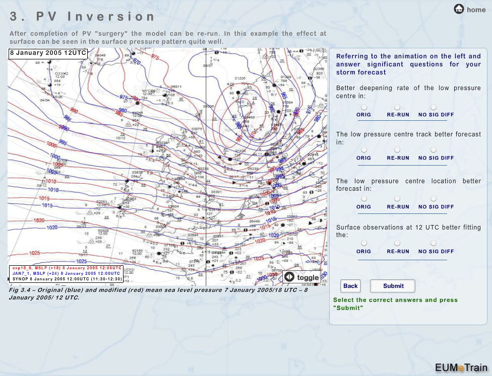Select RE-RUN for low pressure centre track
The height and width of the screenshot is (376, 492).
(x=397, y=150)
